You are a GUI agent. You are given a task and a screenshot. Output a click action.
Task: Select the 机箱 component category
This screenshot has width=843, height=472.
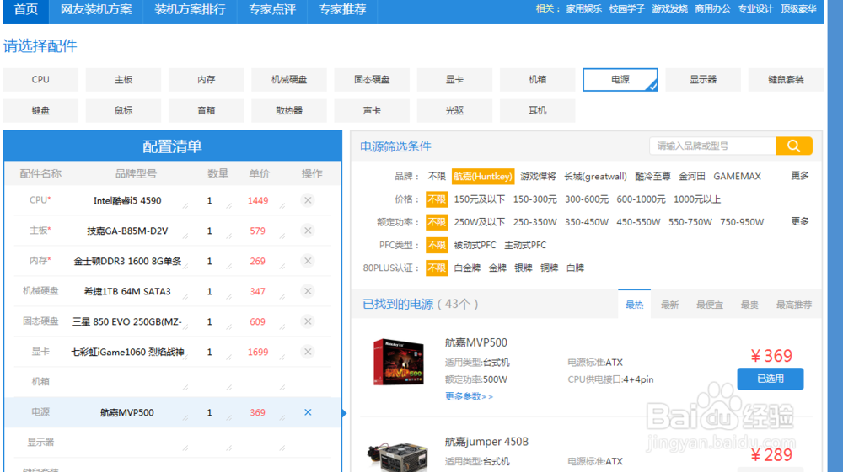pyautogui.click(x=537, y=79)
